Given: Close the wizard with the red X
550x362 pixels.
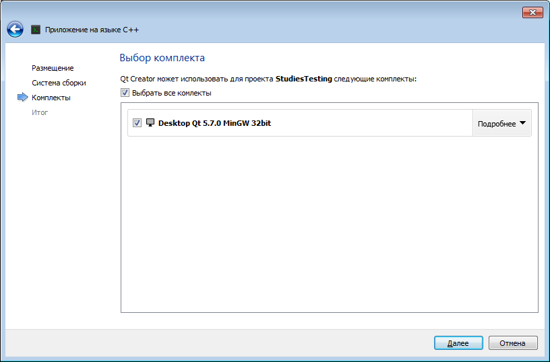Looking at the screenshot, I should tap(530, 13).
